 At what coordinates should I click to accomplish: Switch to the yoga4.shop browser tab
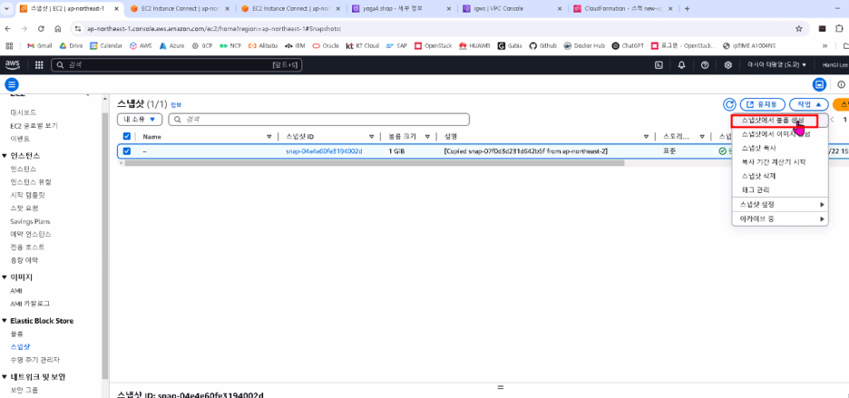401,9
